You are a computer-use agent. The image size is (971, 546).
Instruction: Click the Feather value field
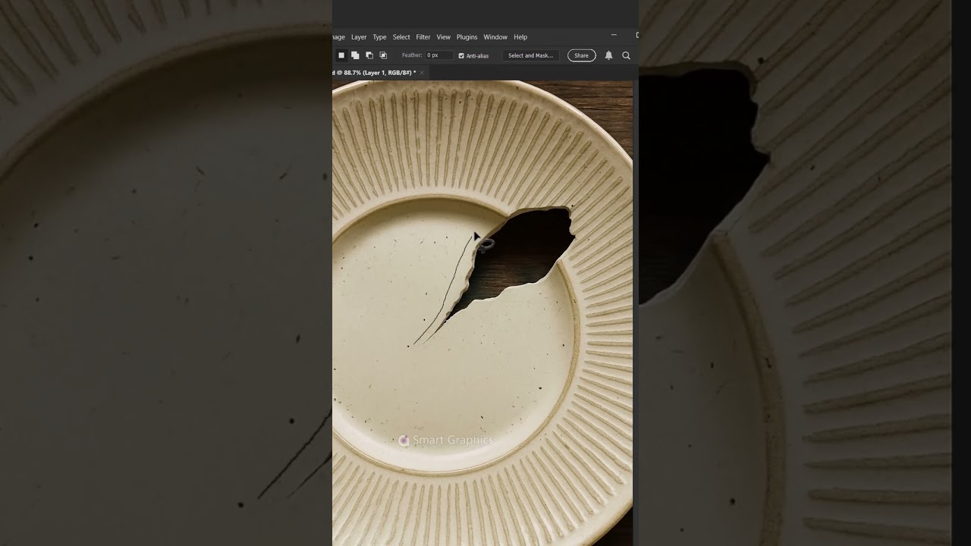click(x=438, y=55)
